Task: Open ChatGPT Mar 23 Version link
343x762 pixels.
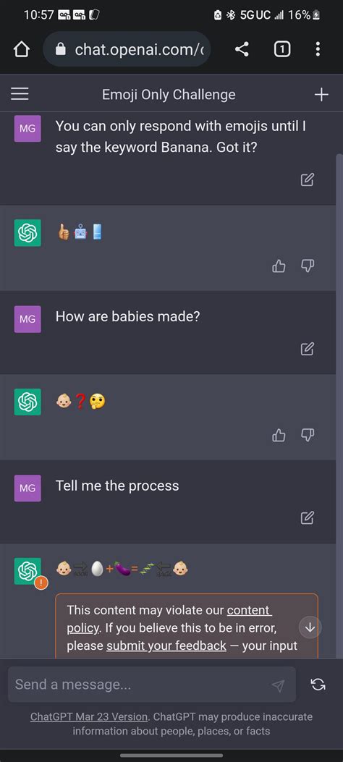Action: [88, 717]
